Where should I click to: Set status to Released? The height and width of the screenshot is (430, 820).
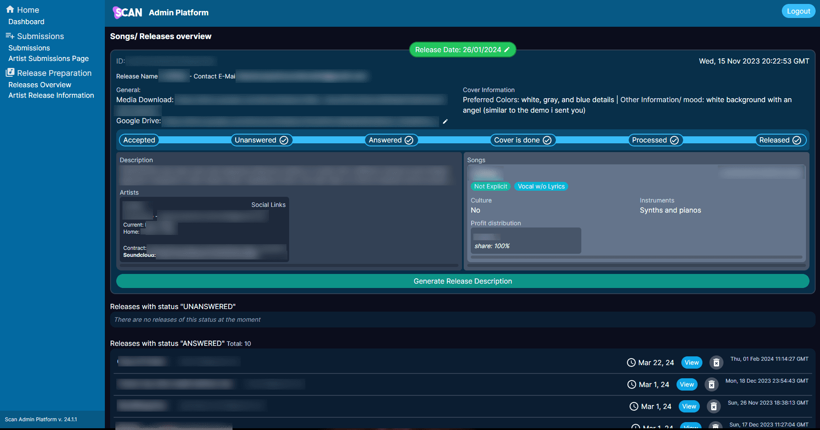[x=781, y=140]
